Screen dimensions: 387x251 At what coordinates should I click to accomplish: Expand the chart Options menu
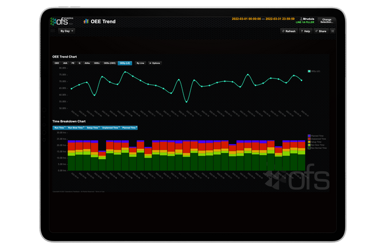point(154,63)
